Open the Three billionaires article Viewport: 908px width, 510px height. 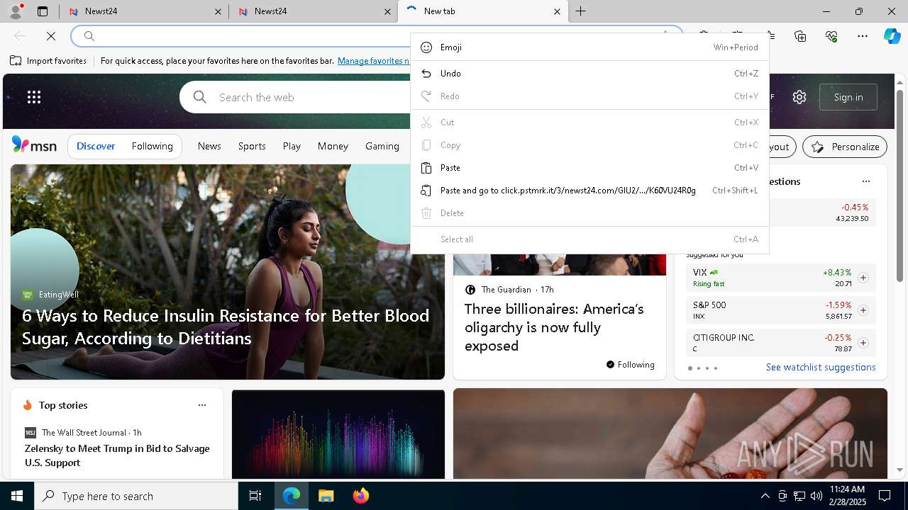click(x=554, y=327)
